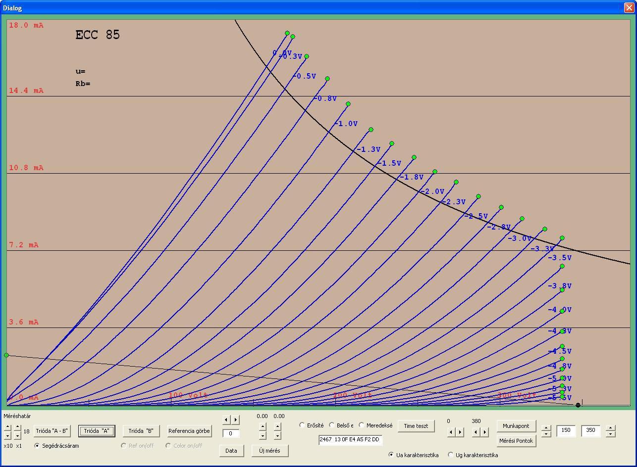This screenshot has width=637, height=467.
Task: Click right arrow below the 0 label beside Time teszt
Action: coord(460,432)
